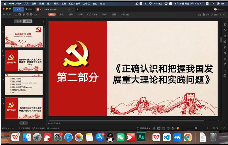The image size is (228, 145).
Task: Collapse the ribbon with chevron arrow
Action: (224, 15)
